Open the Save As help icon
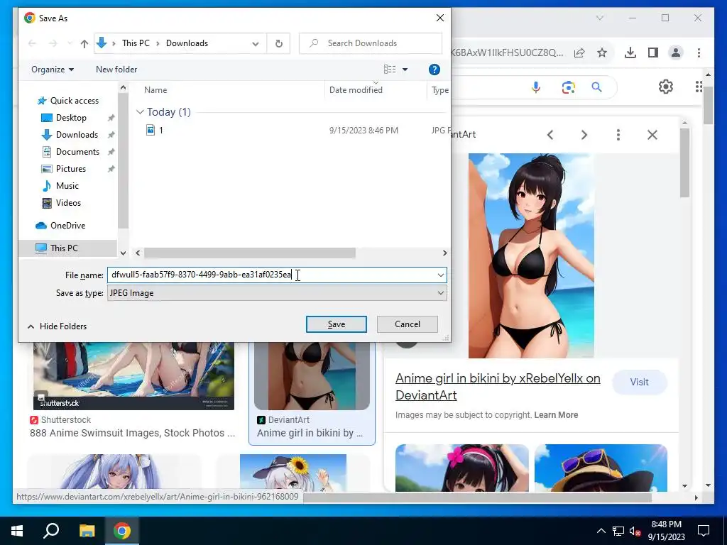 (434, 70)
